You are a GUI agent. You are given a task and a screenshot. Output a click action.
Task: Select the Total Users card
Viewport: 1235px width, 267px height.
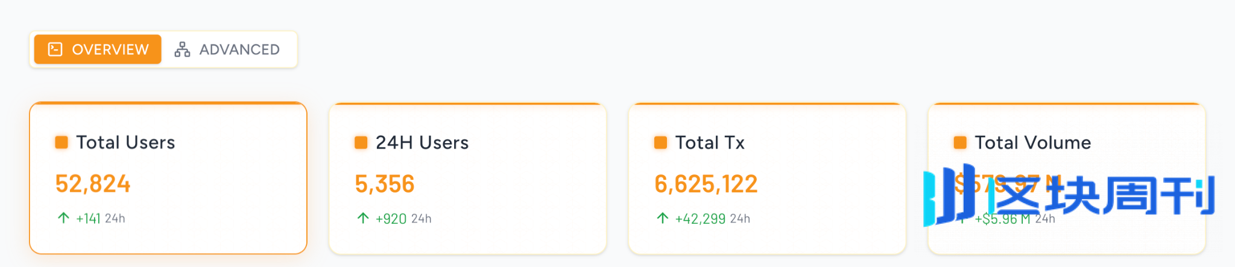click(x=168, y=178)
